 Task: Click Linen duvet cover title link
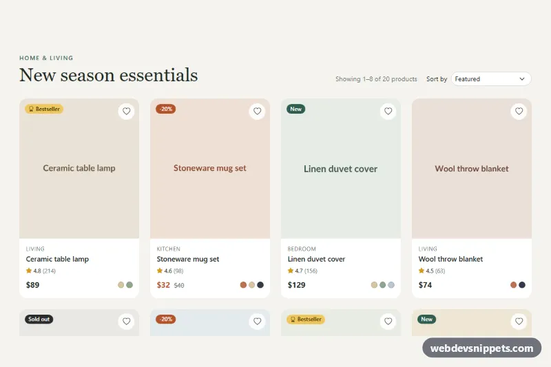click(x=316, y=259)
